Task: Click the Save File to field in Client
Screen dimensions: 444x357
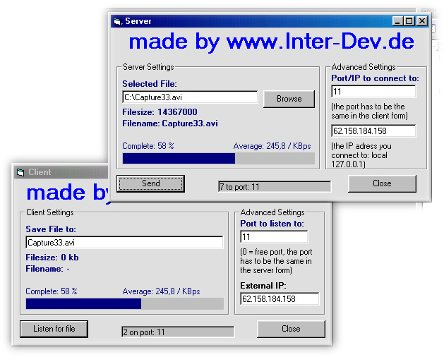Action: (x=124, y=243)
